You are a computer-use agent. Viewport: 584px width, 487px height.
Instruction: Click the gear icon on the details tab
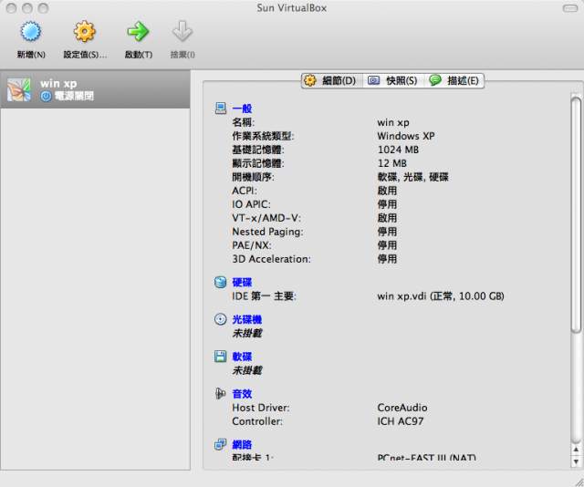point(310,80)
